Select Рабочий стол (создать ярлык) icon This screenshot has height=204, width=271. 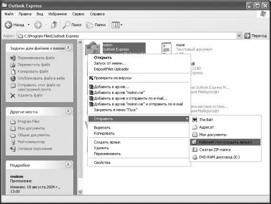194,142
